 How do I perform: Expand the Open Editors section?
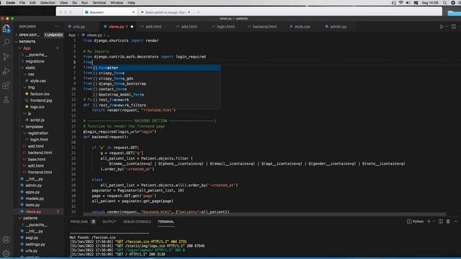coord(29,35)
